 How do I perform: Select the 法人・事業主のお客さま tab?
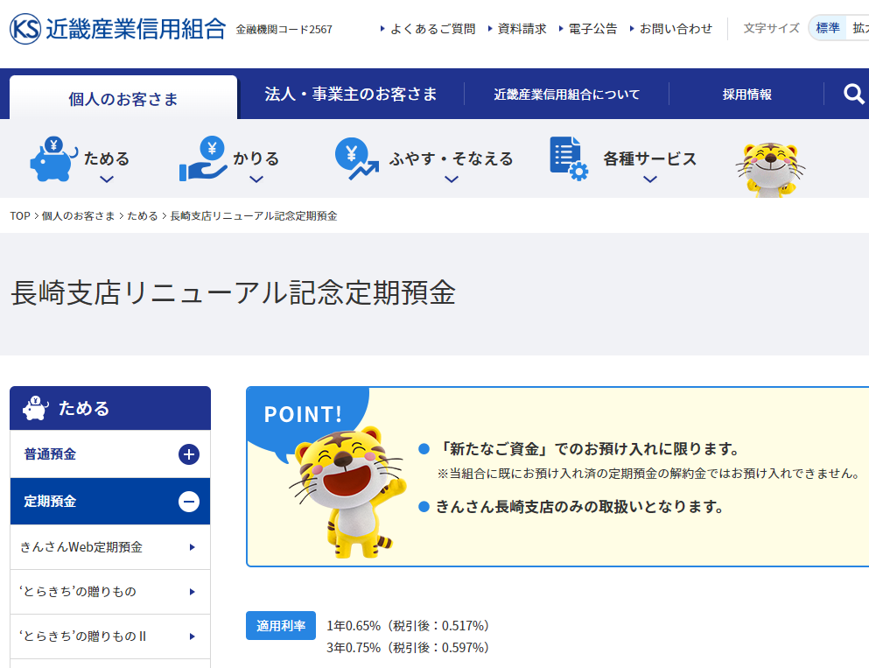click(x=351, y=95)
